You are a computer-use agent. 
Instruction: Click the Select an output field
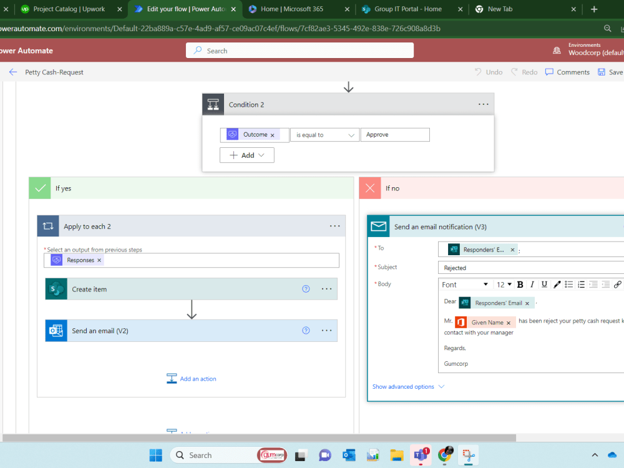(192, 260)
